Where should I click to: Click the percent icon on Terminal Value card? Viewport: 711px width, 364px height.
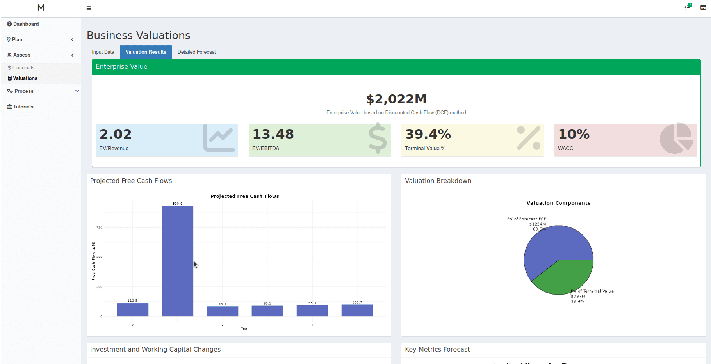point(528,138)
